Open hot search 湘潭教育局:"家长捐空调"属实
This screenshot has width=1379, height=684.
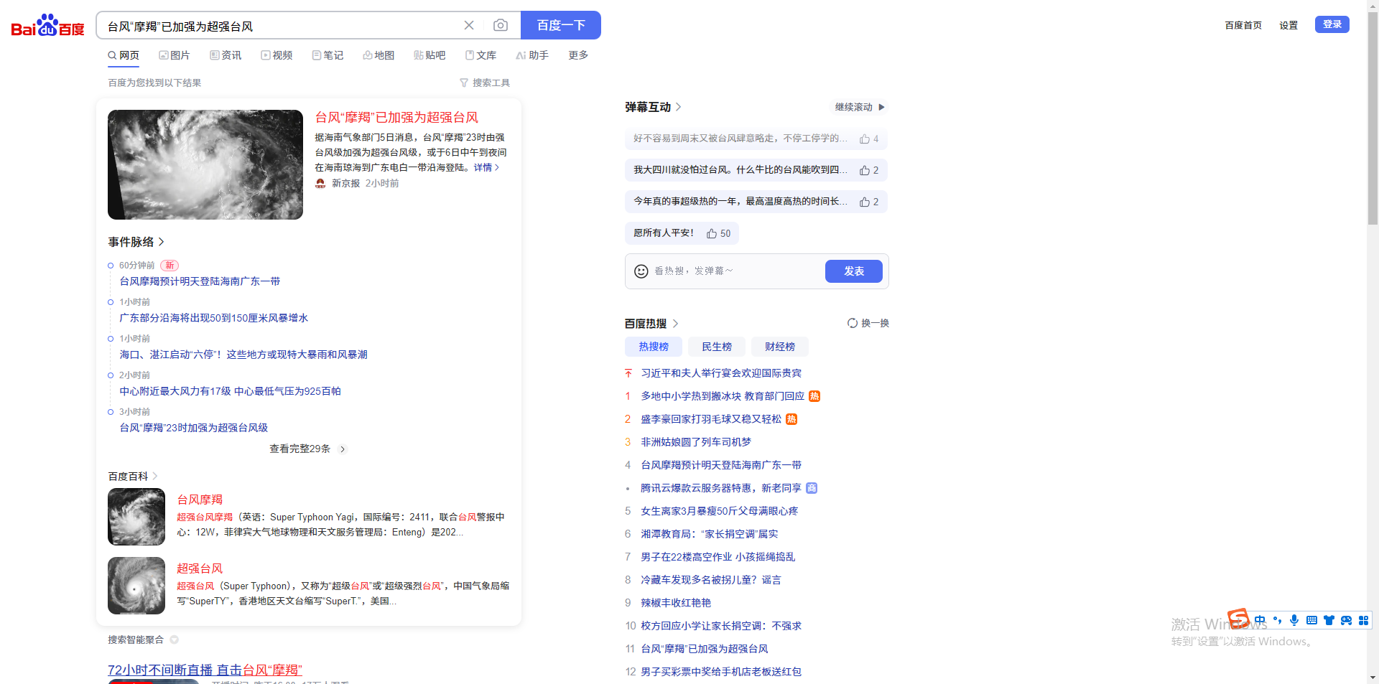(710, 534)
